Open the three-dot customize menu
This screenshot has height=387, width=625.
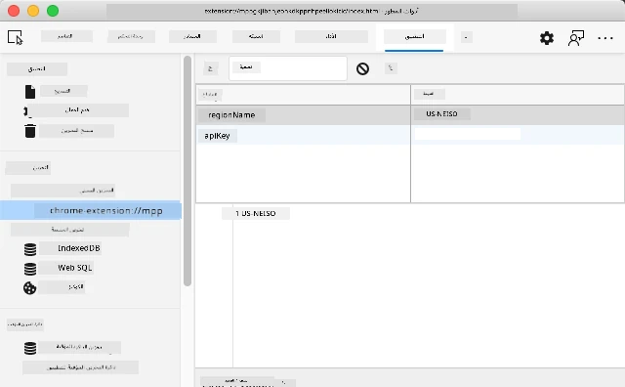click(605, 38)
